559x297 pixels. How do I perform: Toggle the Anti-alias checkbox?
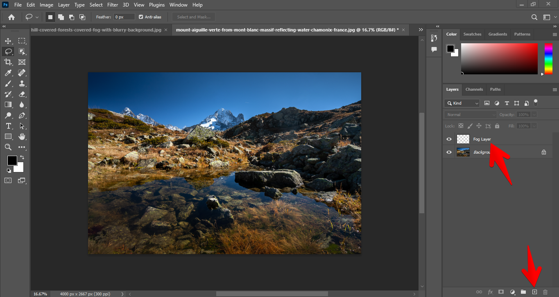(x=141, y=17)
